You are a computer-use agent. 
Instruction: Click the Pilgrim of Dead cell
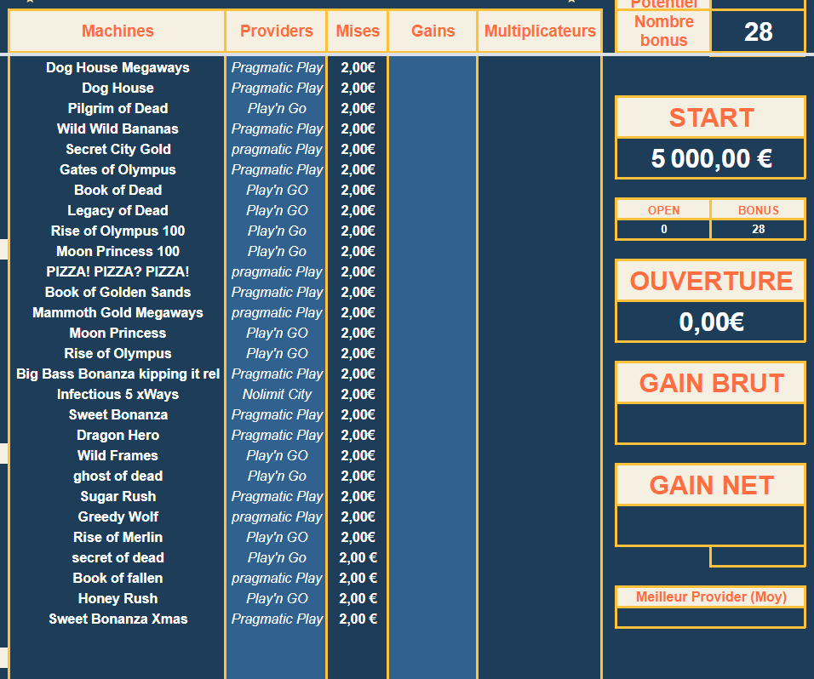tap(118, 108)
